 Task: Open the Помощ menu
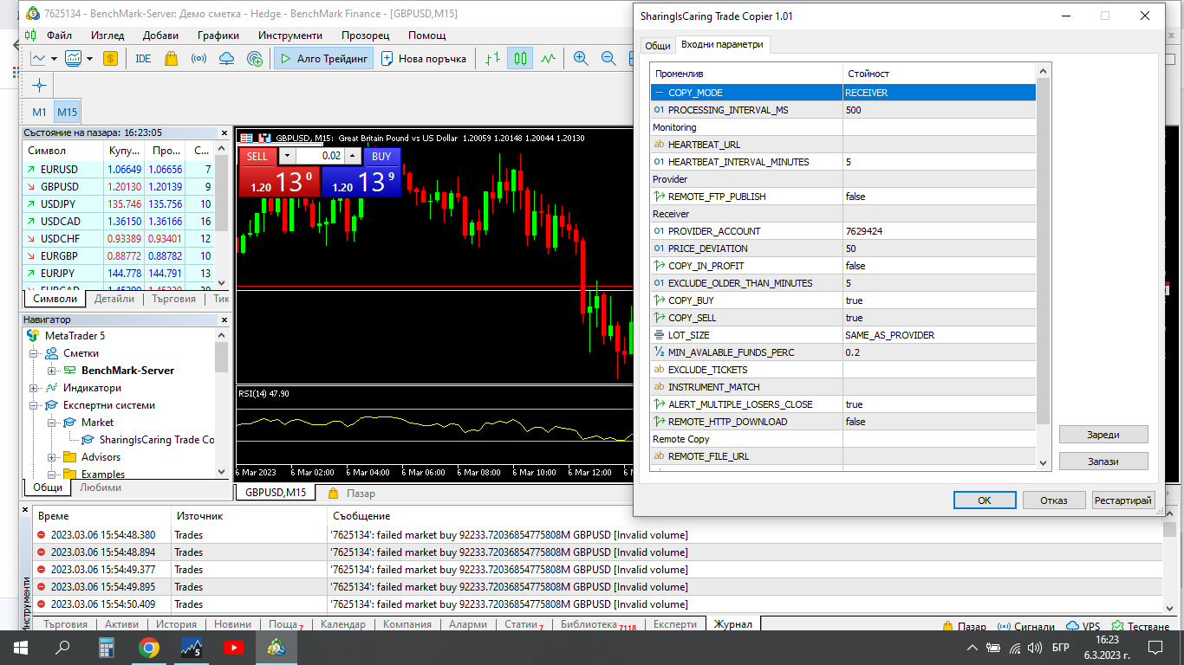427,36
